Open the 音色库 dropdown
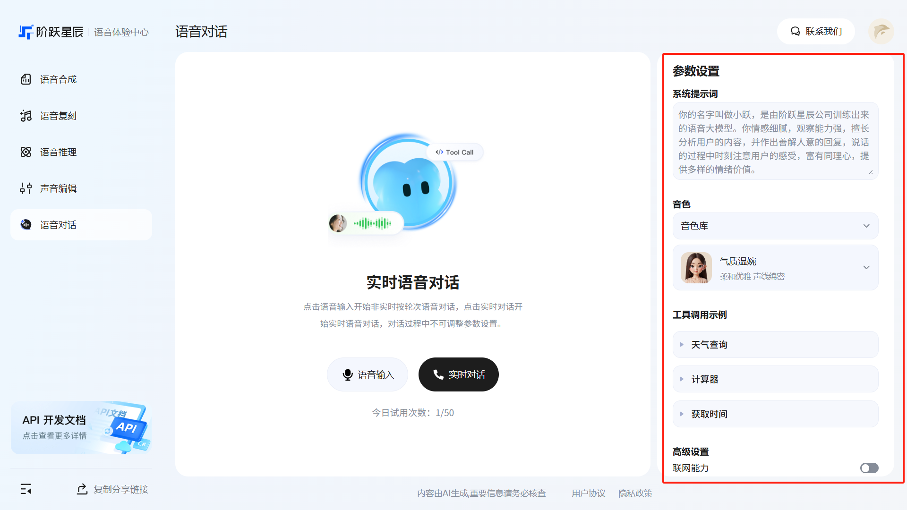 coord(775,226)
